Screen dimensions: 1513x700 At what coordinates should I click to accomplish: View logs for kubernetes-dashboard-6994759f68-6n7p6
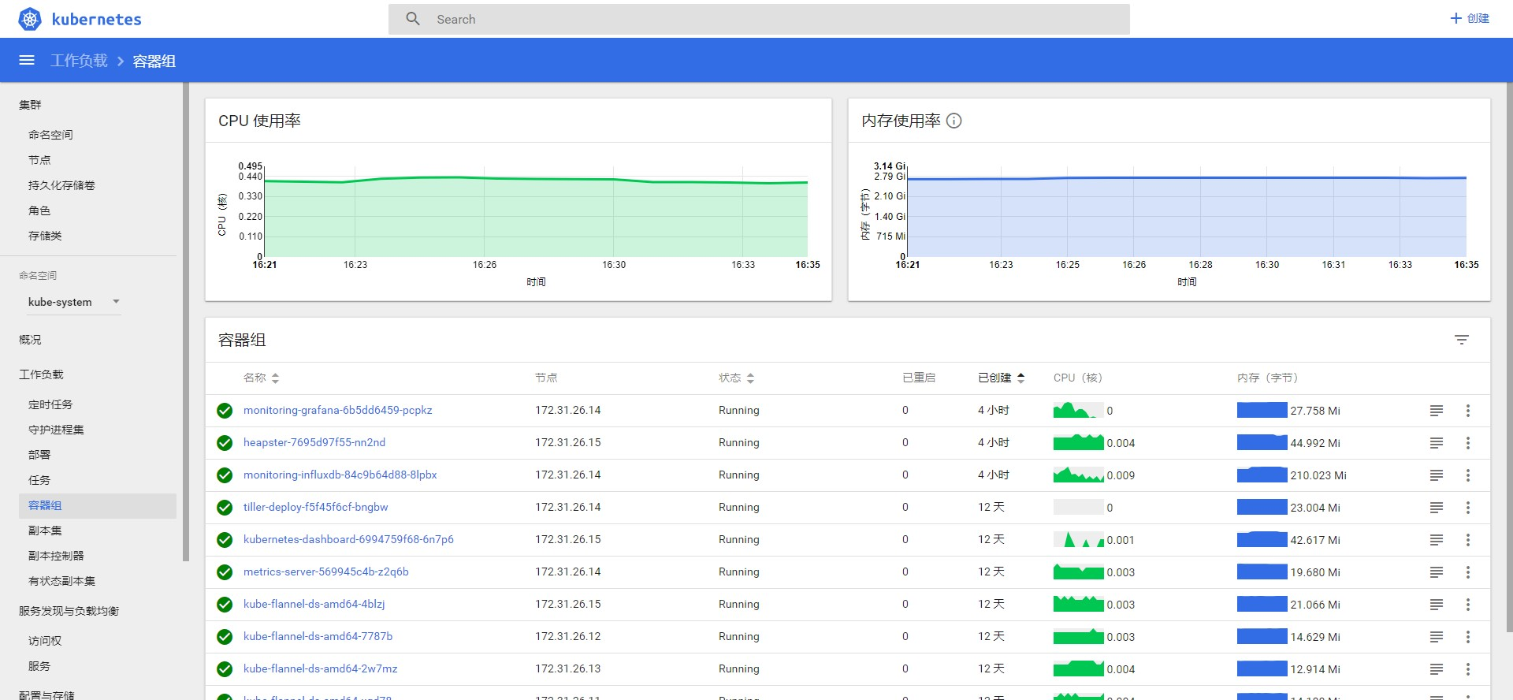coord(1437,540)
